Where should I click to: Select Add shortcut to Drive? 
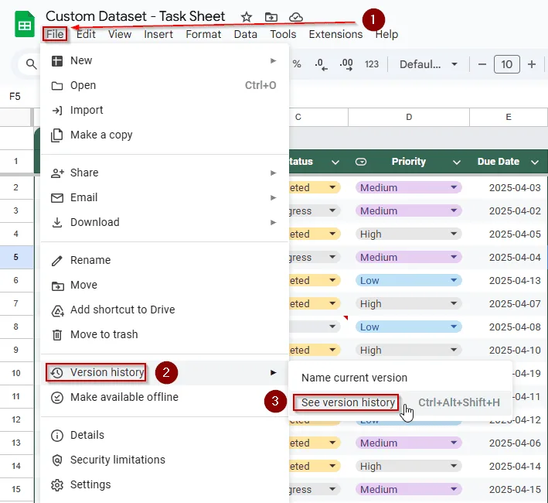pos(165,310)
